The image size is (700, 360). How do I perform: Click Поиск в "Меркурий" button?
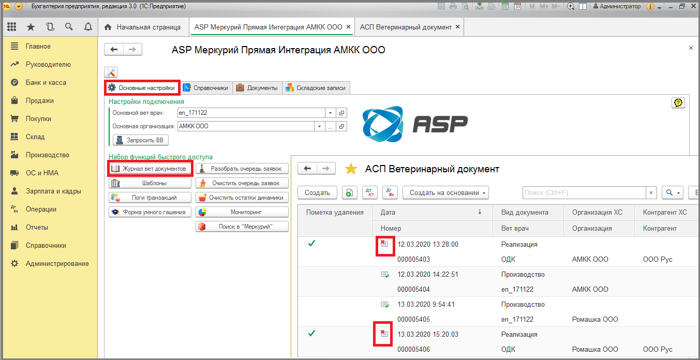pyautogui.click(x=242, y=227)
